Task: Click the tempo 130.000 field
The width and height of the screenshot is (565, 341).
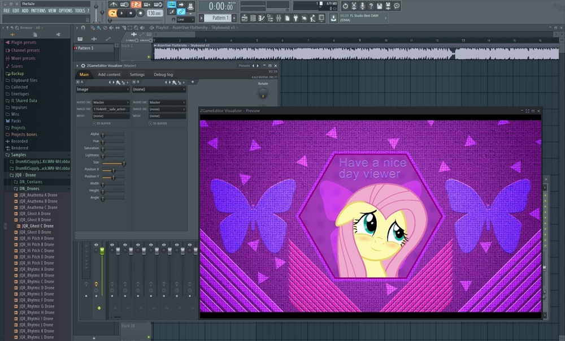Action: click(155, 14)
